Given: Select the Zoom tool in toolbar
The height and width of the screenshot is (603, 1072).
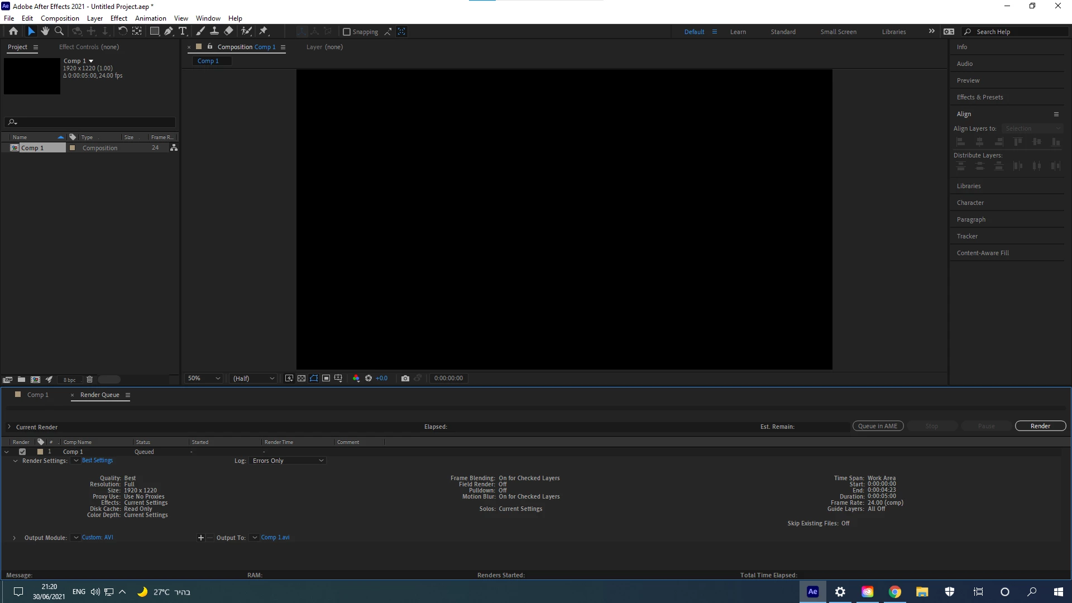Looking at the screenshot, I should 59,31.
